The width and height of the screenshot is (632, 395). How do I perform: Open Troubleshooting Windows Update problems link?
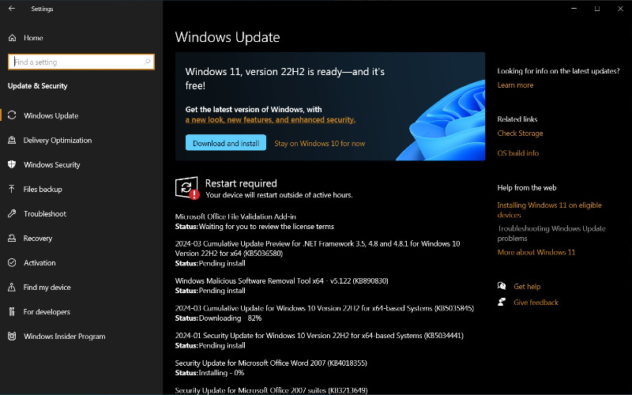tap(551, 233)
